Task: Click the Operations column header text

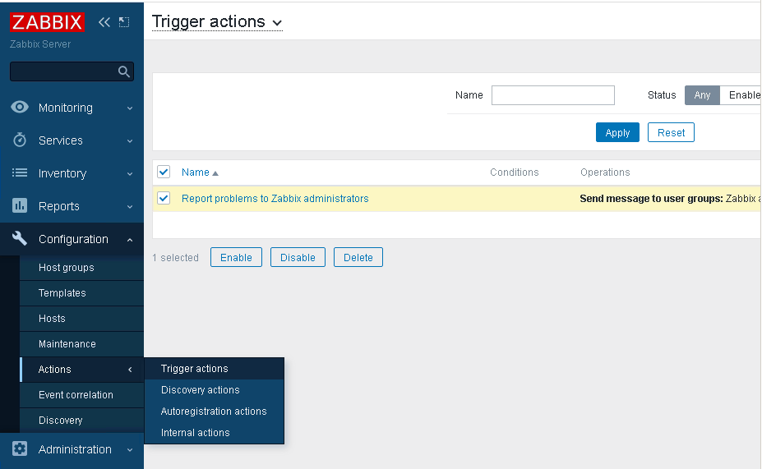Action: tap(605, 172)
